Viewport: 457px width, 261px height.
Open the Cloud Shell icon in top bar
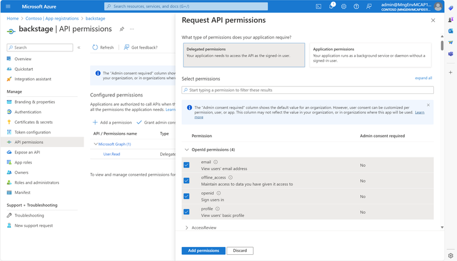pyautogui.click(x=319, y=7)
